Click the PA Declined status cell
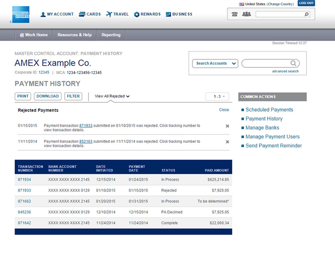The height and width of the screenshot is (279, 335). coord(172,212)
